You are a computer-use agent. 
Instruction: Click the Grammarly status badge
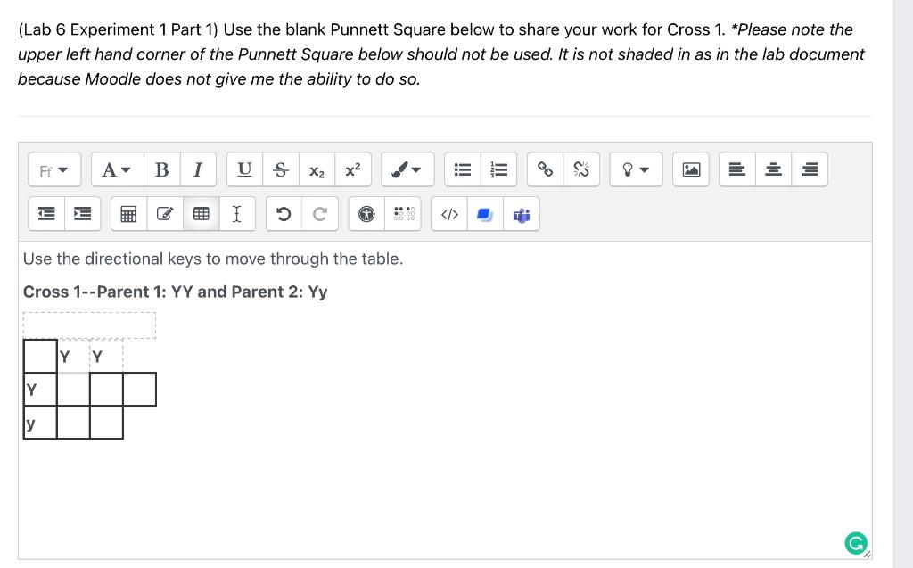click(x=856, y=542)
